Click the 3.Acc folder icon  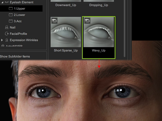click(11, 21)
